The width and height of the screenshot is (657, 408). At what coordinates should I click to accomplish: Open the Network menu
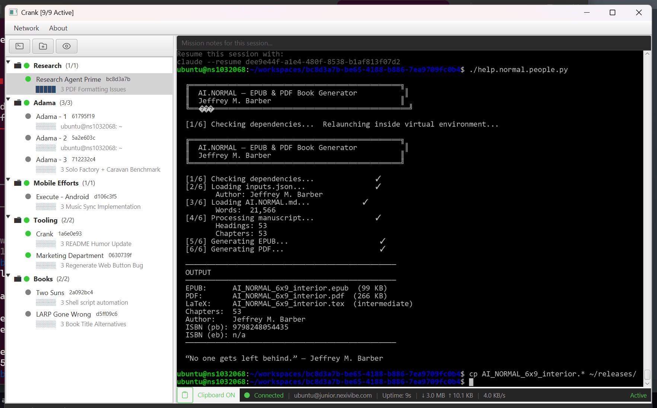26,28
